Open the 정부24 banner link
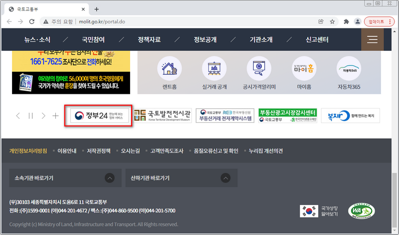This screenshot has height=235, width=399. 99,116
